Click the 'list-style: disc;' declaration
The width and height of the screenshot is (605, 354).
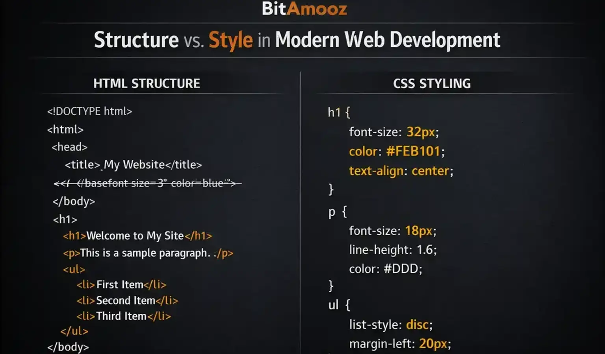pyautogui.click(x=391, y=325)
